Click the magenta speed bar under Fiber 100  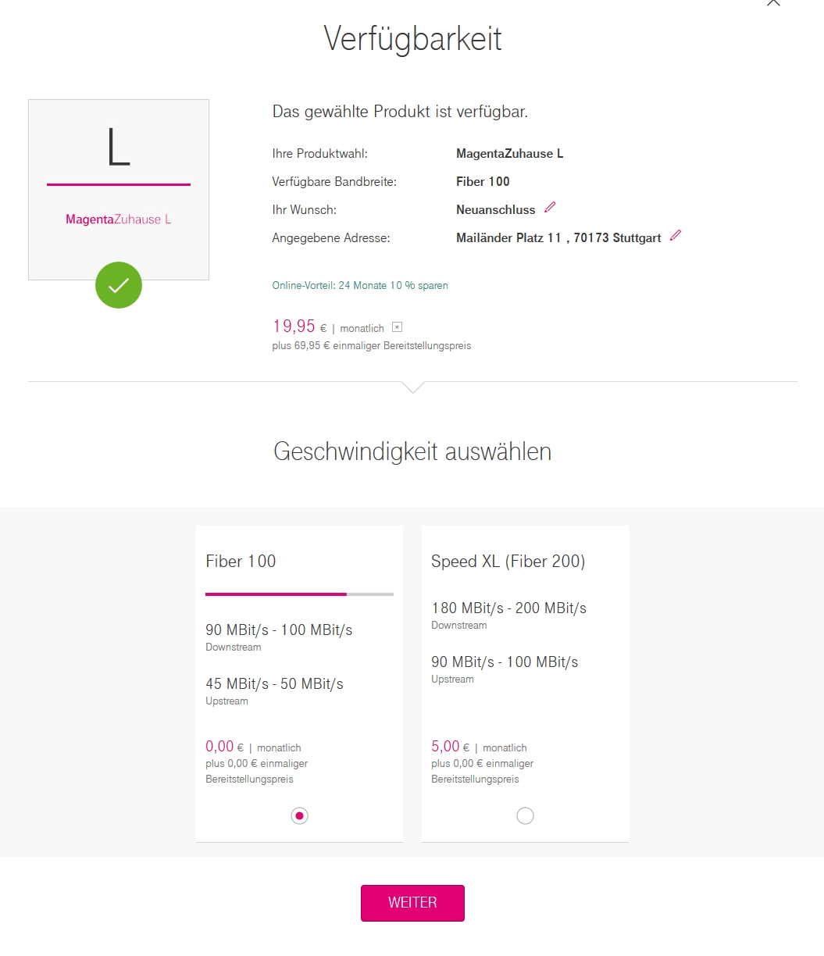click(x=276, y=594)
